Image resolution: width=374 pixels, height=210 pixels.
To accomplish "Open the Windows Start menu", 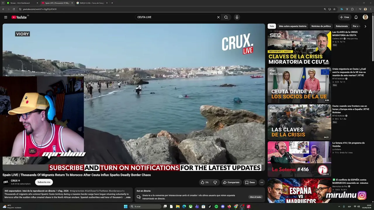I will tap(126, 206).
